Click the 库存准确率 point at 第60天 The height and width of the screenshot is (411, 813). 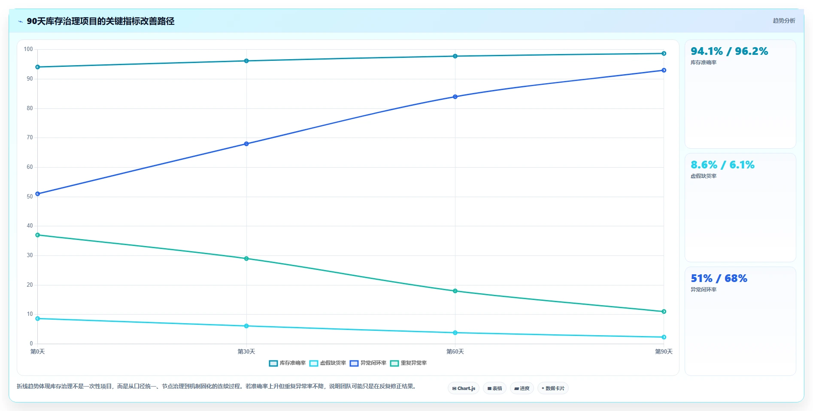(x=455, y=56)
